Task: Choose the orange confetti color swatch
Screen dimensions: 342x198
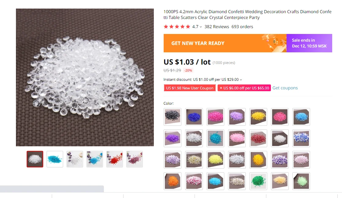Action: [172, 181]
